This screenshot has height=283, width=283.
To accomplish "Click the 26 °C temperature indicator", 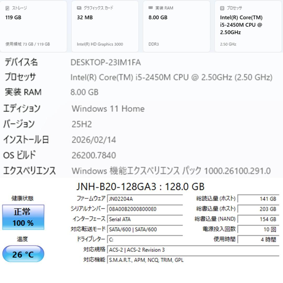I will tap(23, 254).
